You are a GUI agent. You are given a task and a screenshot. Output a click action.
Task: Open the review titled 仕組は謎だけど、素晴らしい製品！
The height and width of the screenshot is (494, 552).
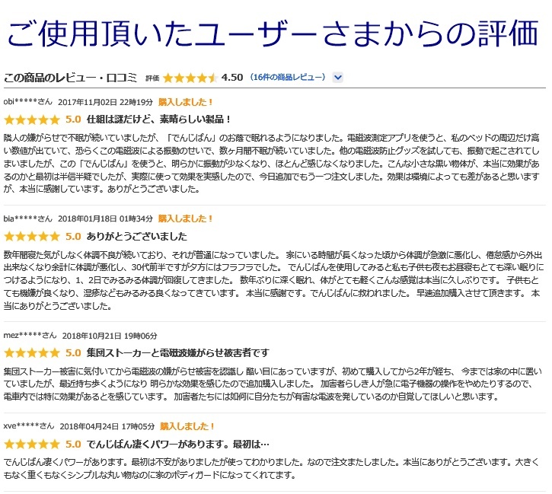pyautogui.click(x=159, y=120)
